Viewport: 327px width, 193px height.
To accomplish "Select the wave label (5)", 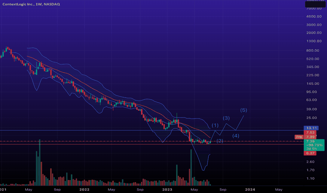I will 243,110.
